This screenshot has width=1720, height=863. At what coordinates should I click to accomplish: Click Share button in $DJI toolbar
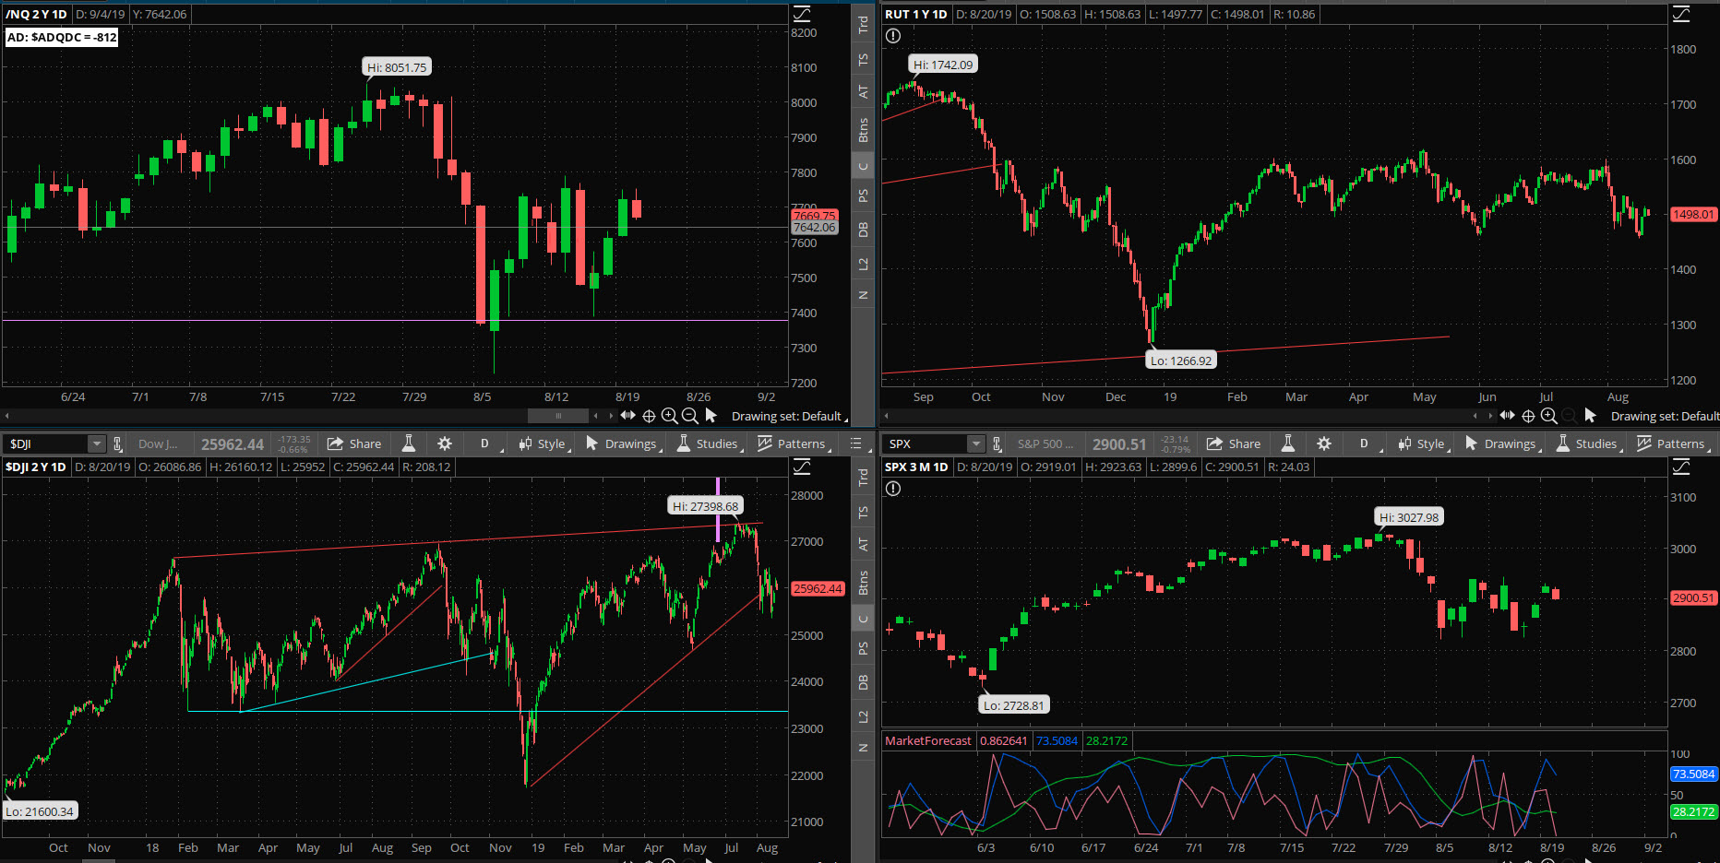(x=354, y=443)
